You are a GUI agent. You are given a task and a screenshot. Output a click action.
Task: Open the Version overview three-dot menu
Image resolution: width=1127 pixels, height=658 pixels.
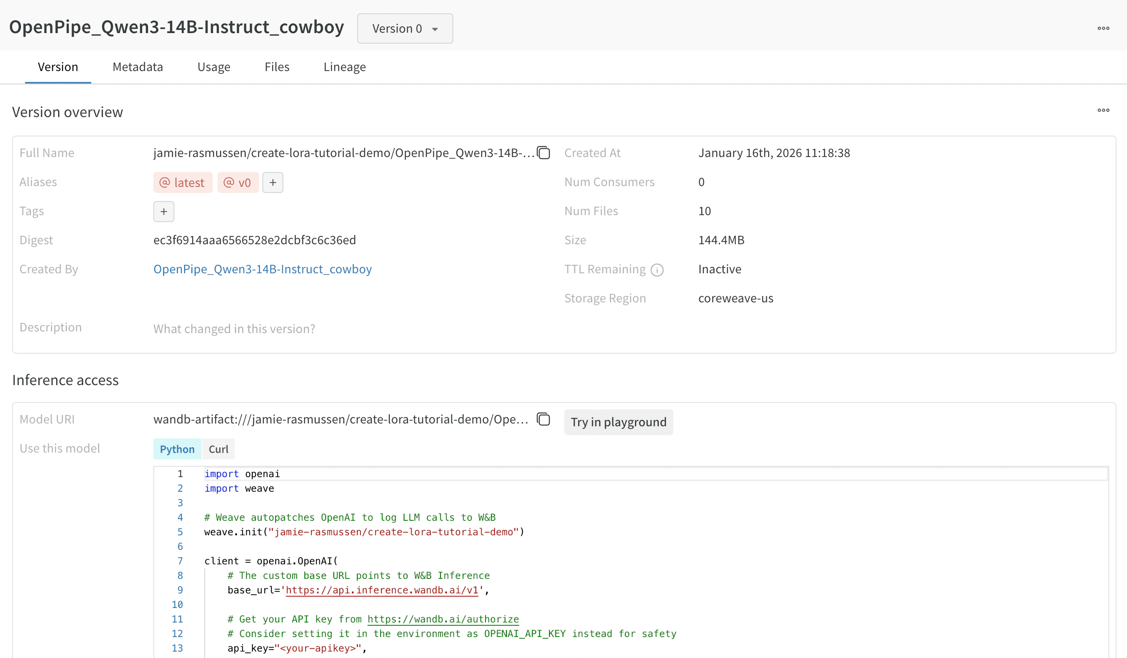(x=1103, y=110)
